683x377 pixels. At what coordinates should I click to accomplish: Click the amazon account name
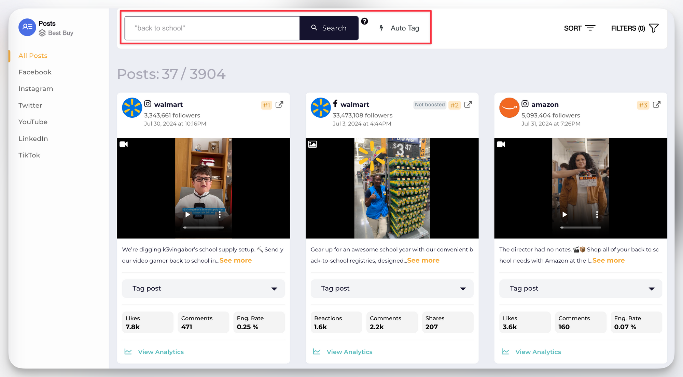point(545,104)
